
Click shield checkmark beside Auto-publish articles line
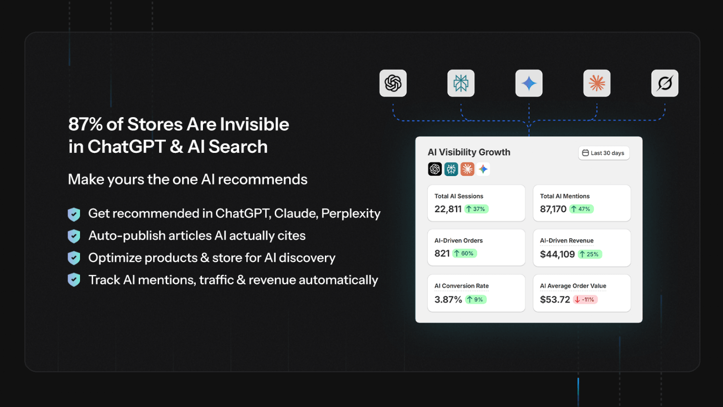(74, 236)
